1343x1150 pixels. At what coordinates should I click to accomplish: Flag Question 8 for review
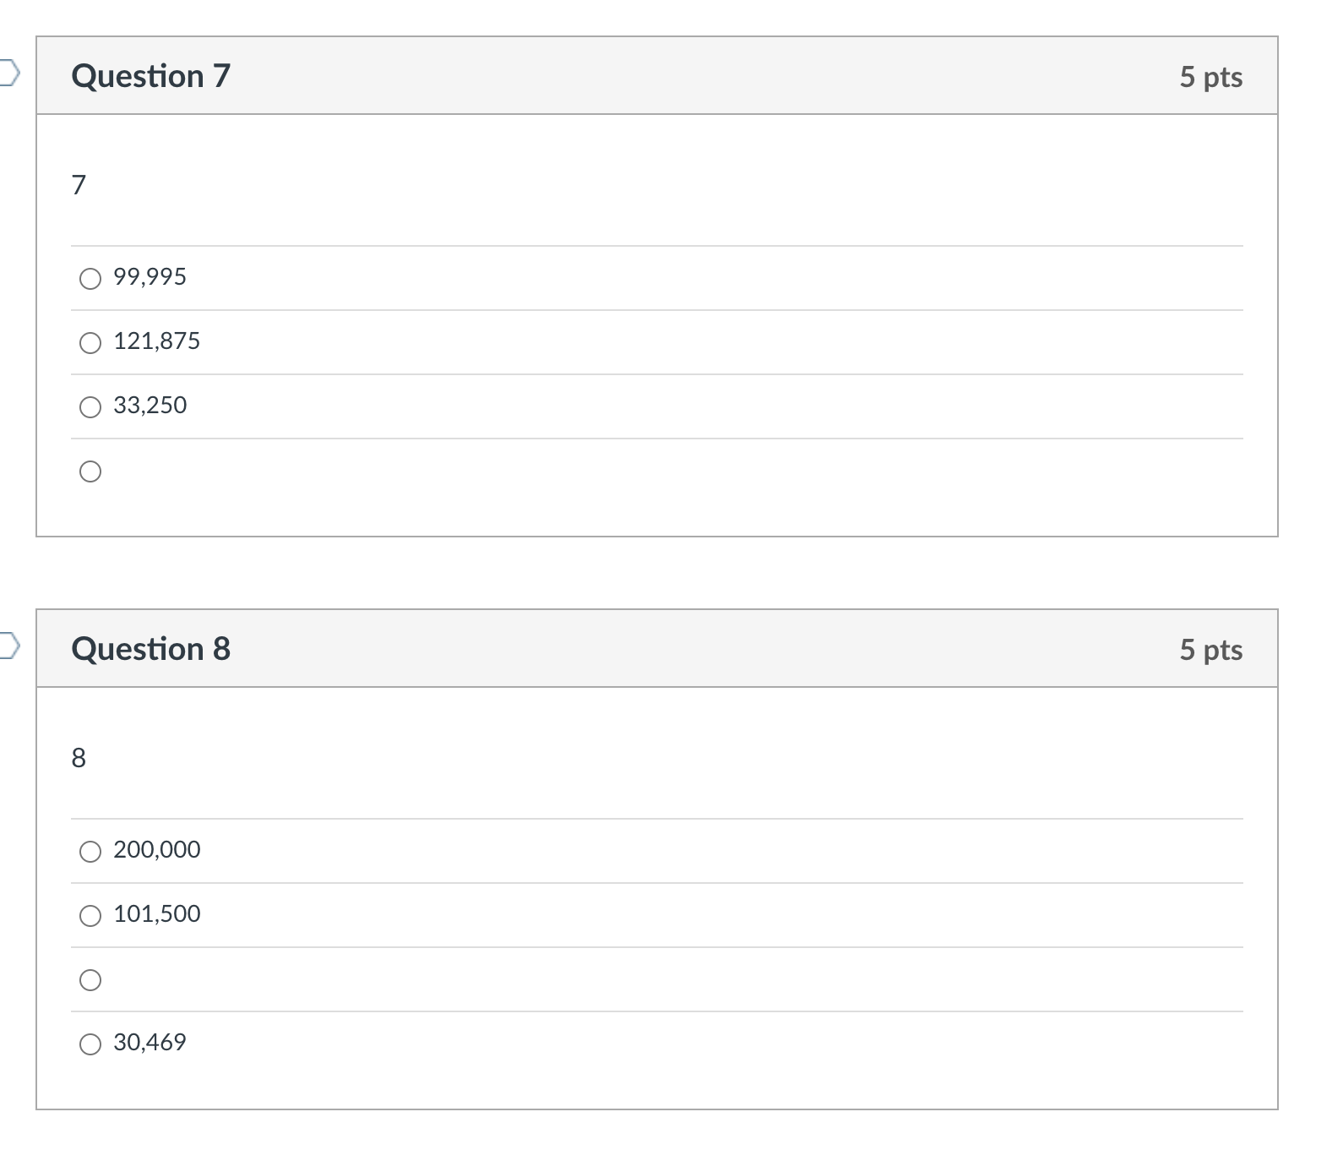[8, 646]
